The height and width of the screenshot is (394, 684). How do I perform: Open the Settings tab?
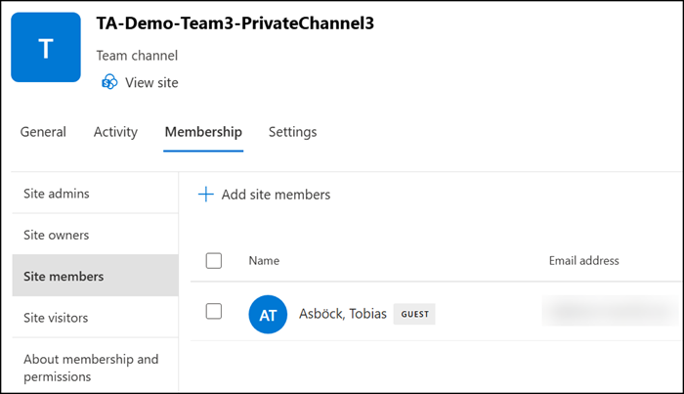[293, 132]
